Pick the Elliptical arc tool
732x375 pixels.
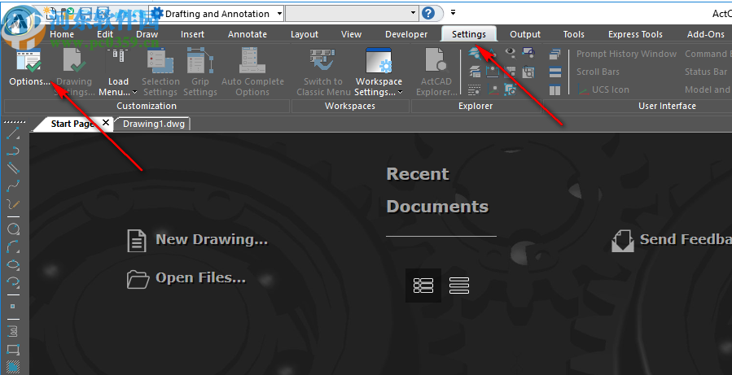pos(13,281)
